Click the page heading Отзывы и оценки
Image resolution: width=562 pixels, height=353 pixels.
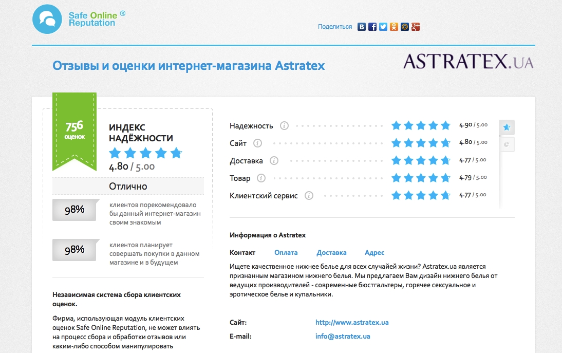[189, 66]
